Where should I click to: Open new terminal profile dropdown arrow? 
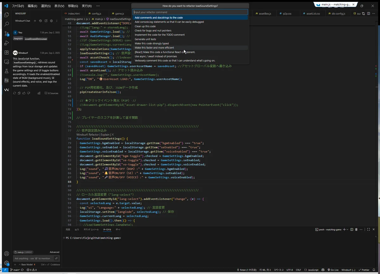[347, 229]
